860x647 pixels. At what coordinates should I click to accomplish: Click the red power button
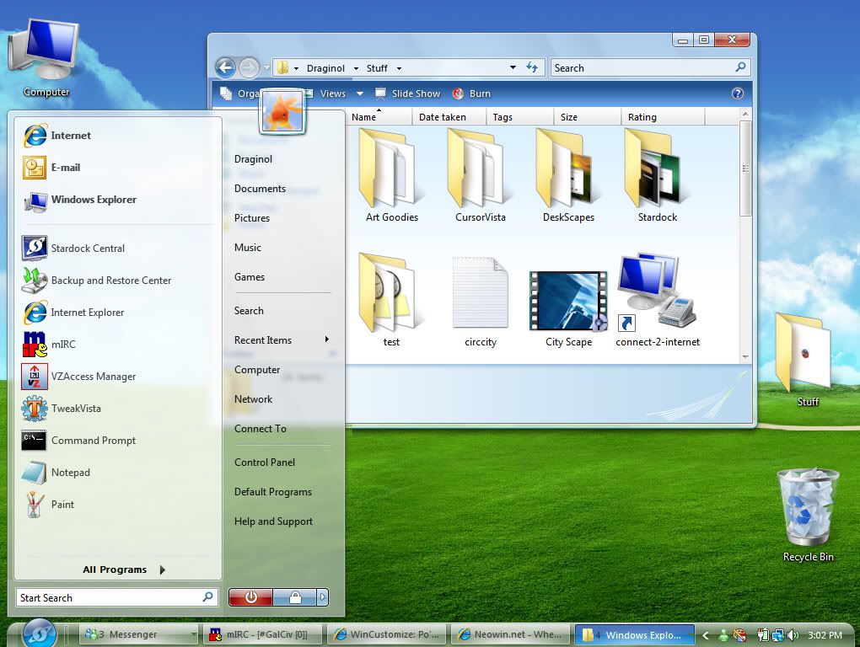[x=250, y=597]
